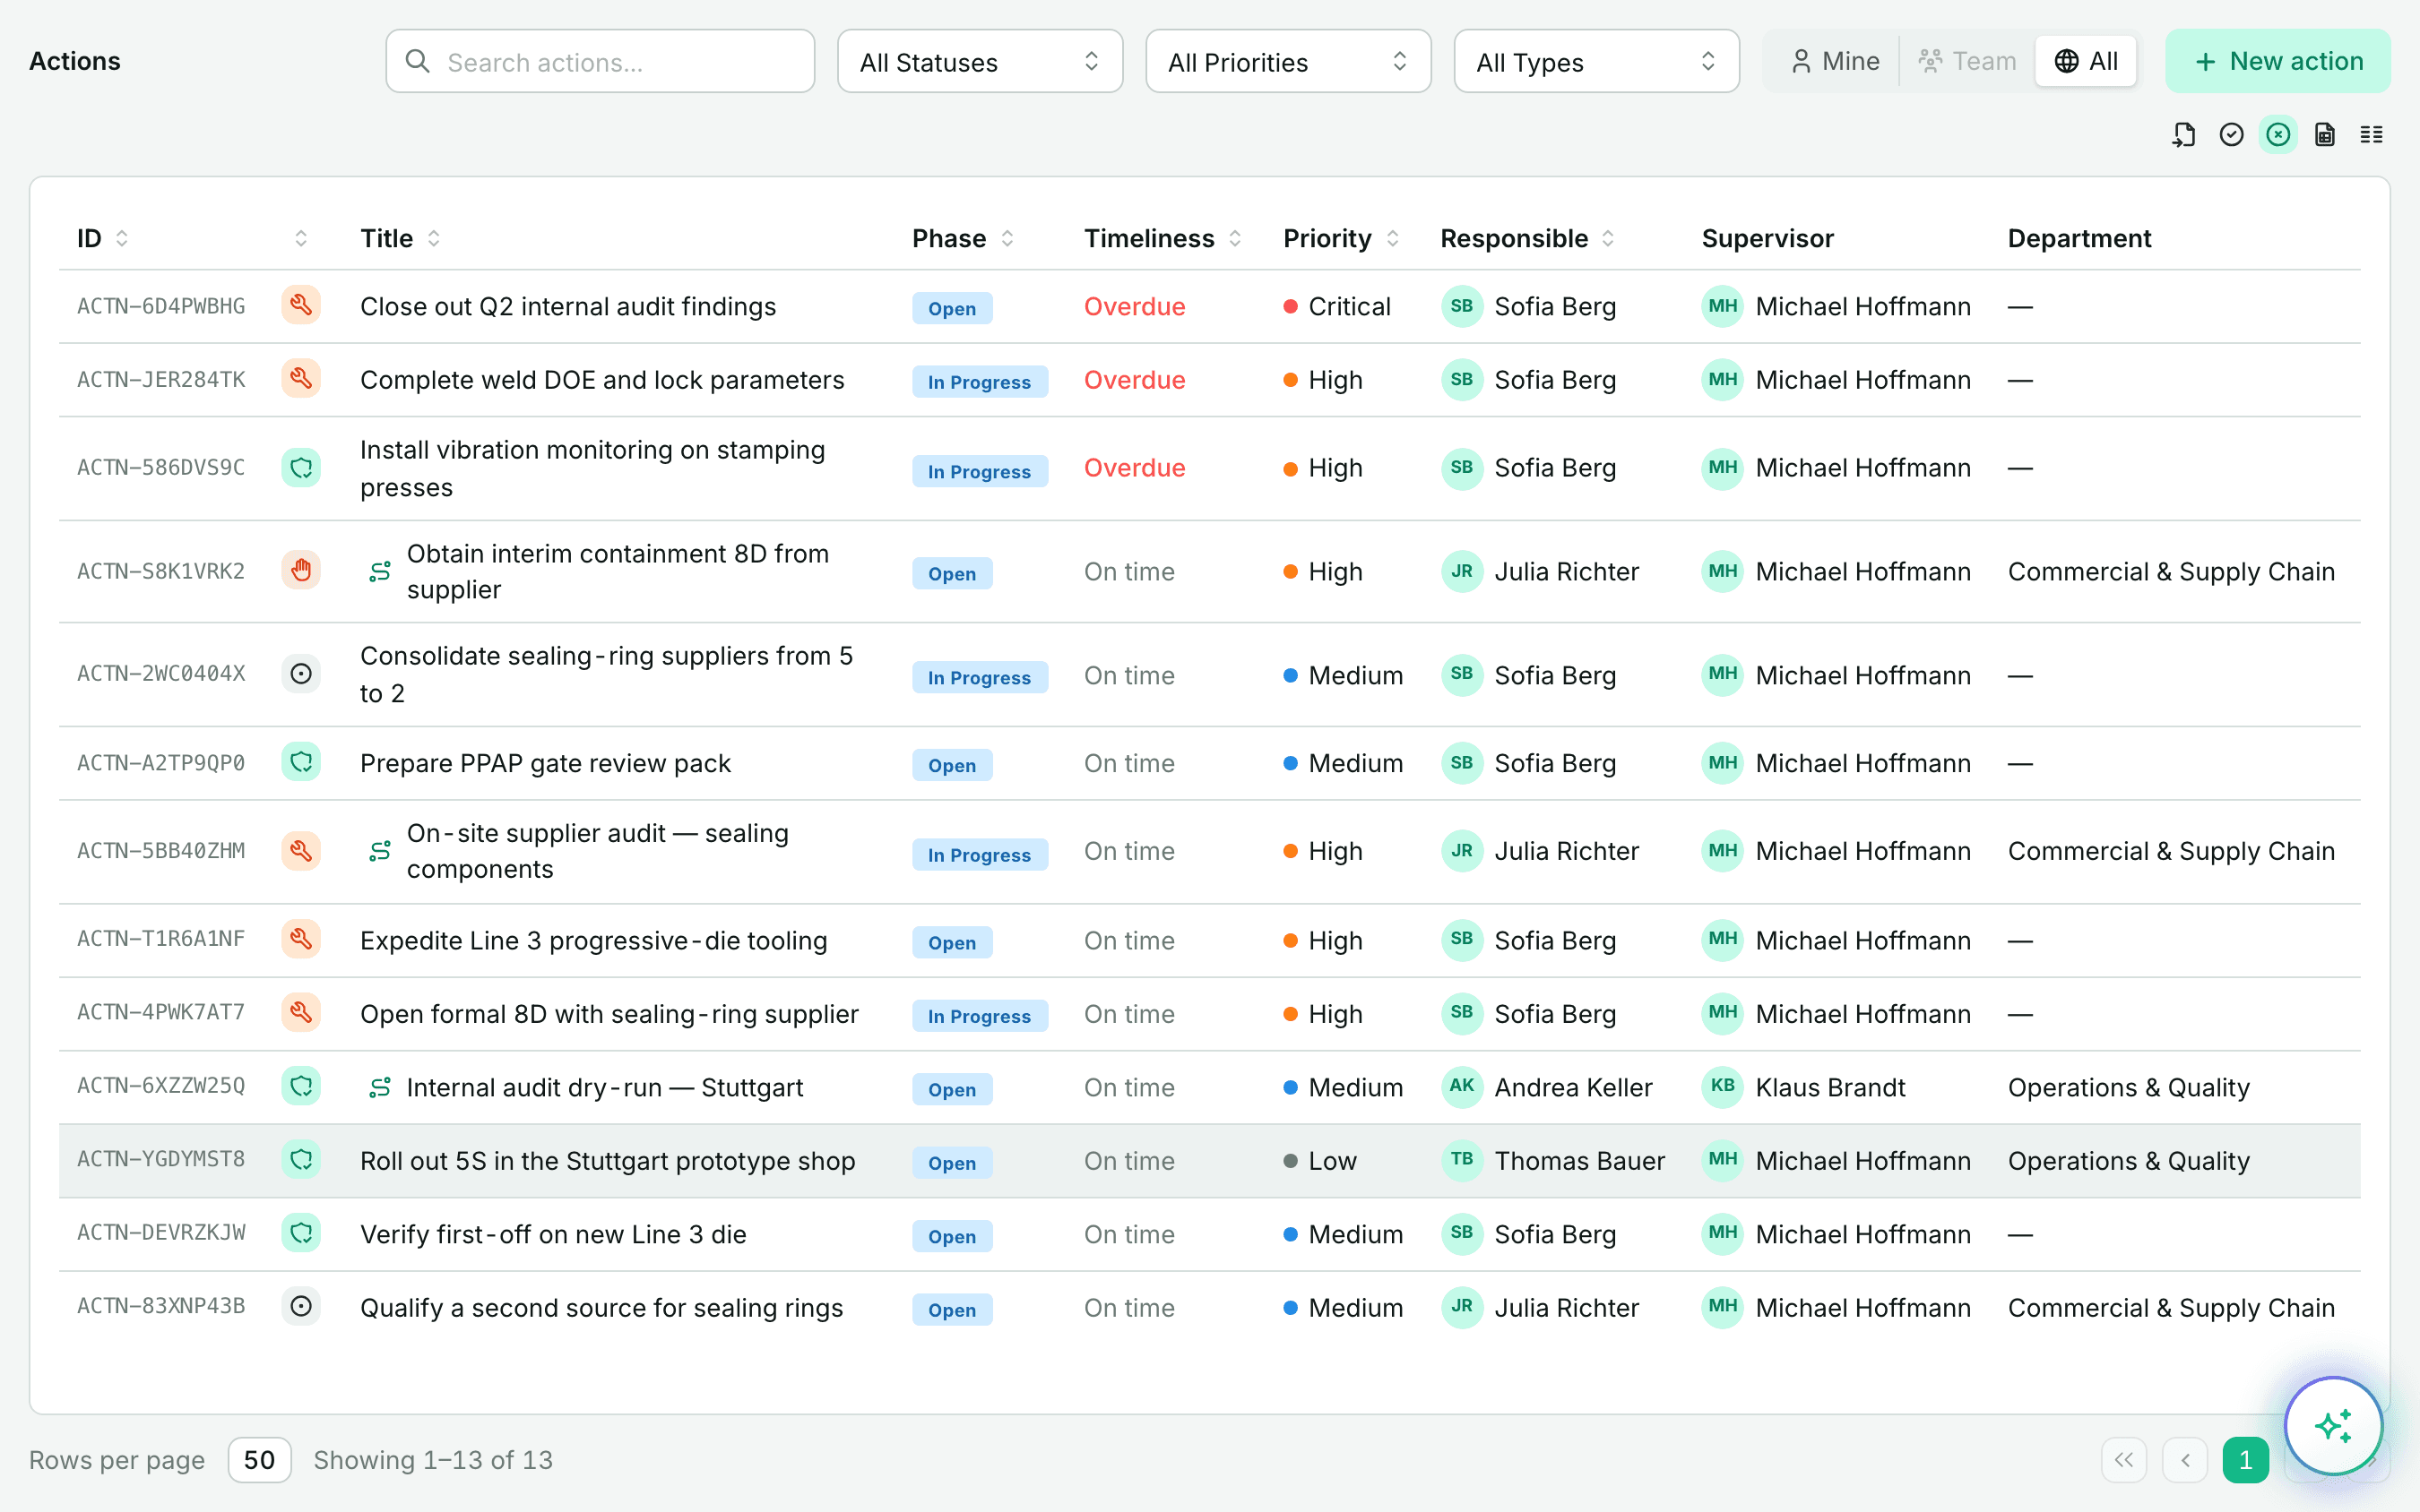Go to page 1 in pagination
This screenshot has height=1512, width=2420.
[2245, 1460]
